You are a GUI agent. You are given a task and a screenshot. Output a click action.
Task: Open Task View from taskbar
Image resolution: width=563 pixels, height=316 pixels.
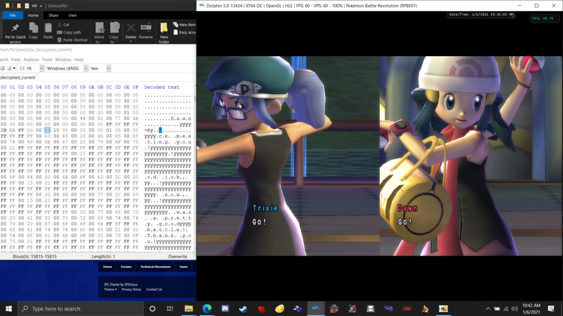click(x=170, y=309)
